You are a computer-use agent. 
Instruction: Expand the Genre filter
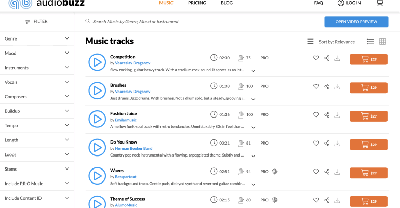tap(37, 38)
